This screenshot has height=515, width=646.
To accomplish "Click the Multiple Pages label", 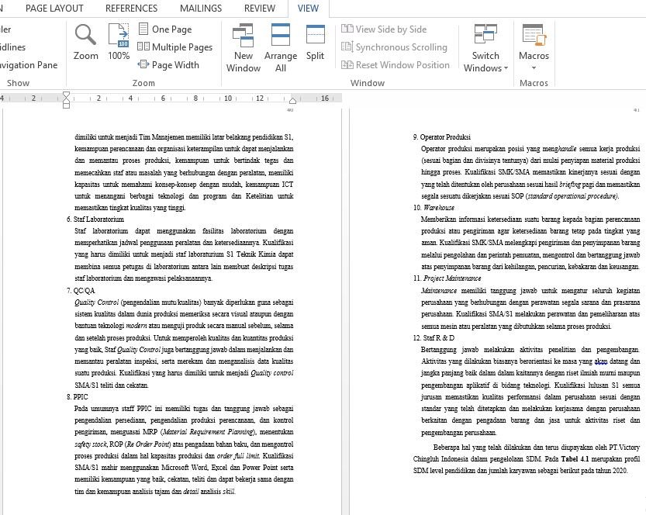I will [182, 47].
